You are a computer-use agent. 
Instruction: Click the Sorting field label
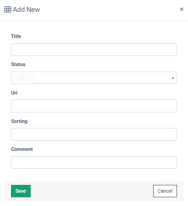(x=19, y=121)
